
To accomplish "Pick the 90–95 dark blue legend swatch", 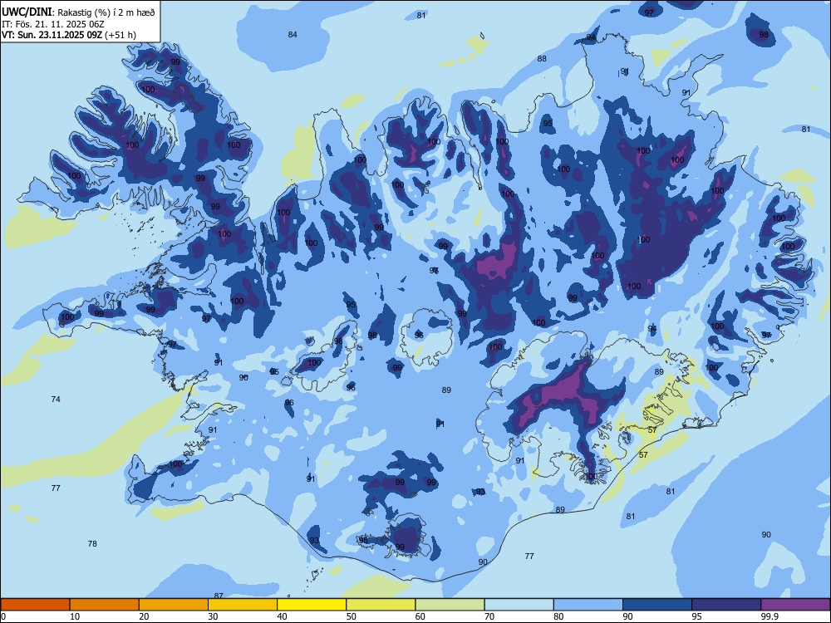I will tap(657, 605).
